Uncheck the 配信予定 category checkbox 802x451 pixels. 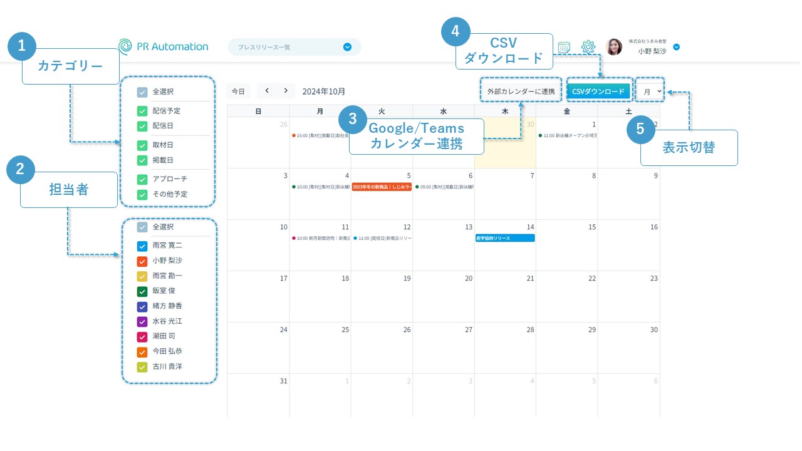[x=142, y=111]
